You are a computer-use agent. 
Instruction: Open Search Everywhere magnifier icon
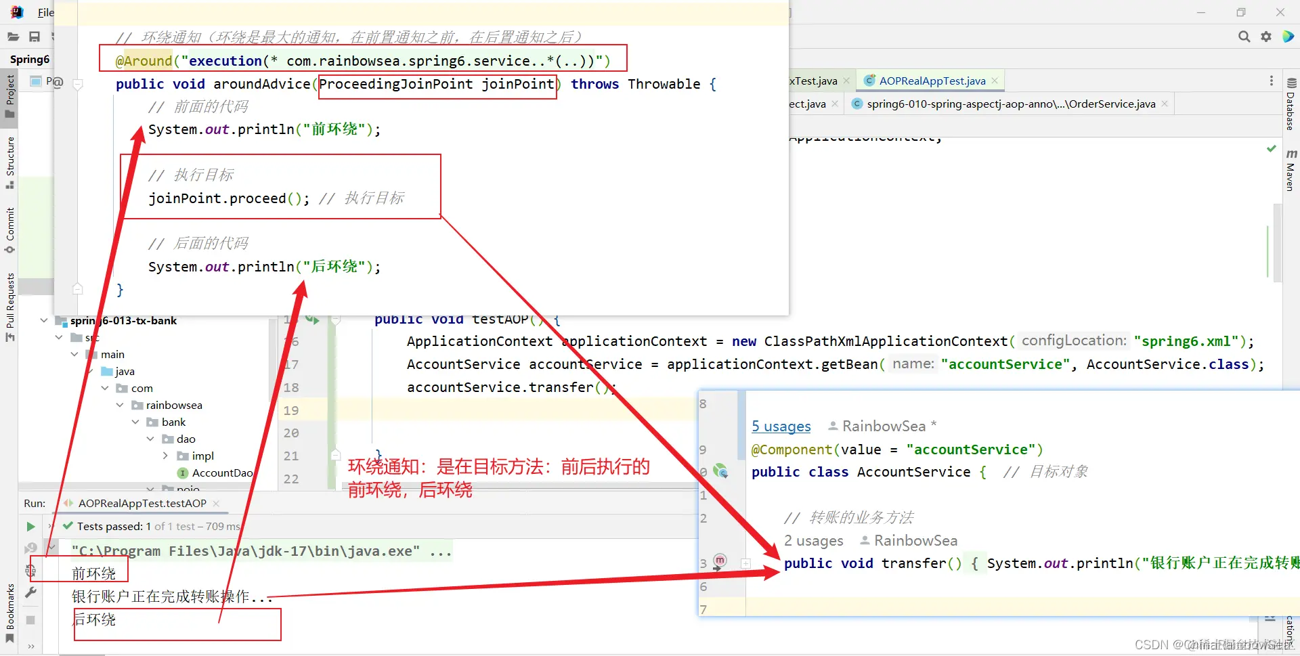tap(1244, 37)
